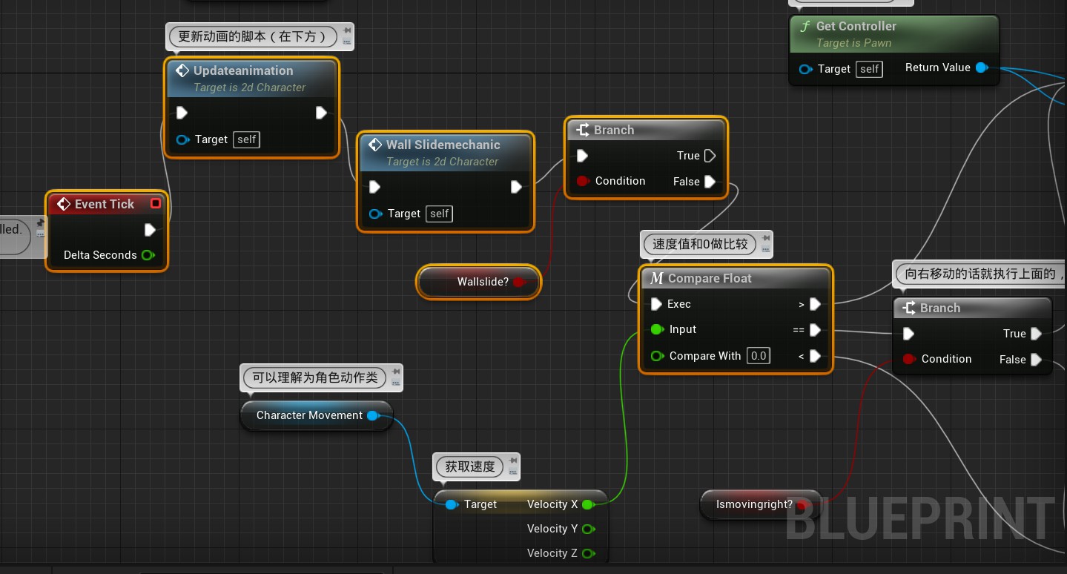Click the Wallslide? red boolean pin
The height and width of the screenshot is (574, 1067).
pos(519,282)
